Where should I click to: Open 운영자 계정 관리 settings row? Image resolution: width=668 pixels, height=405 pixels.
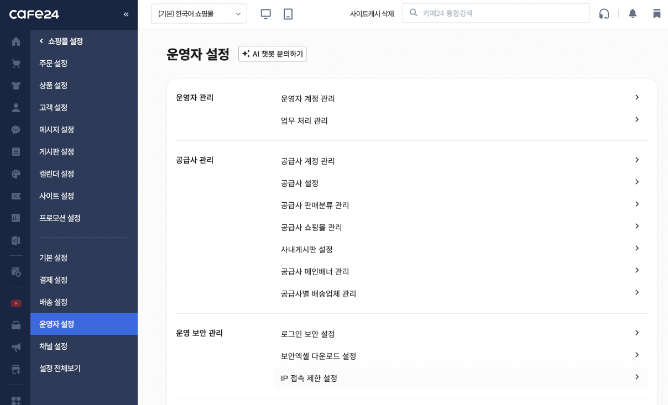coord(461,98)
